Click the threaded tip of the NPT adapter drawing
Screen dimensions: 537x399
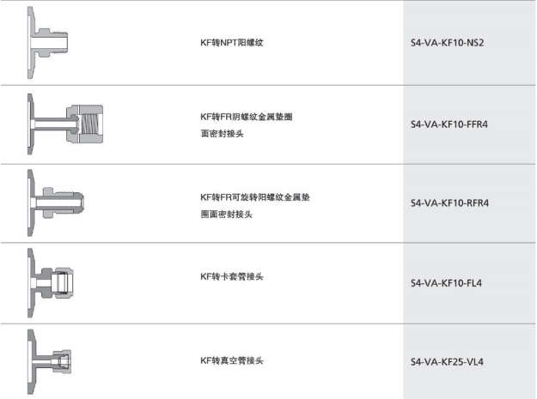60,42
